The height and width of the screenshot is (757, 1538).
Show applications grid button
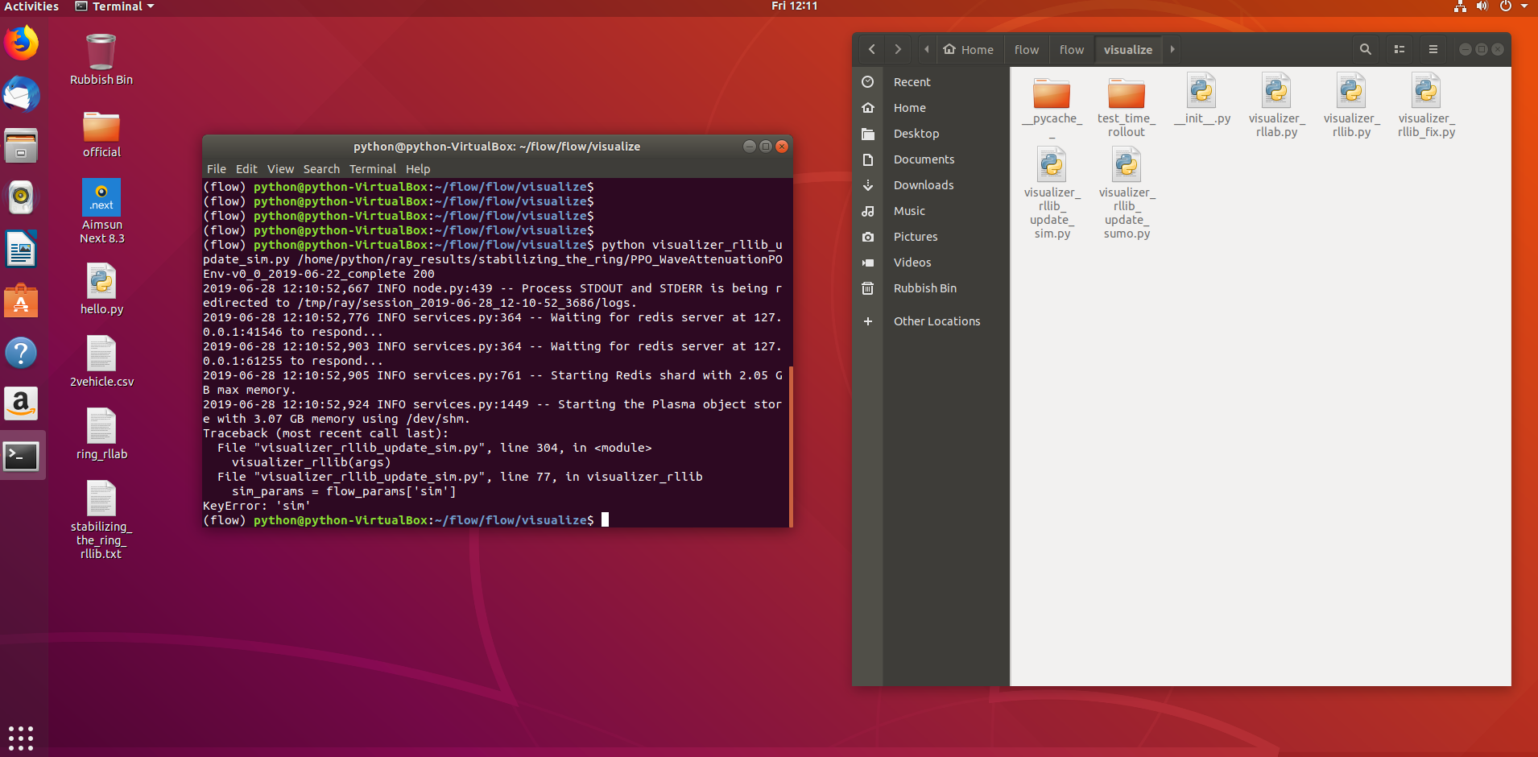point(21,738)
